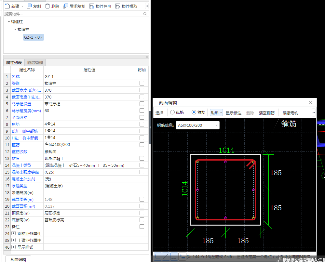The image size is (325, 262).
Task: Click 显示标注 in the section editor toolbar
Action: [234, 113]
